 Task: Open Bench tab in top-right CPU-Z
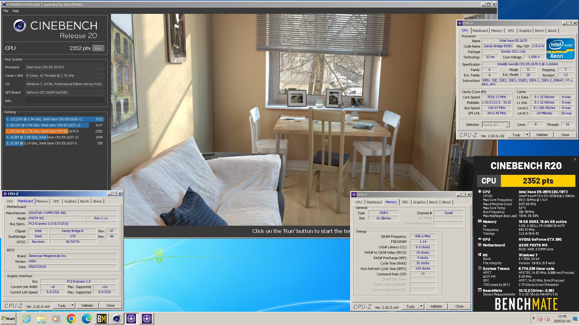(x=539, y=31)
